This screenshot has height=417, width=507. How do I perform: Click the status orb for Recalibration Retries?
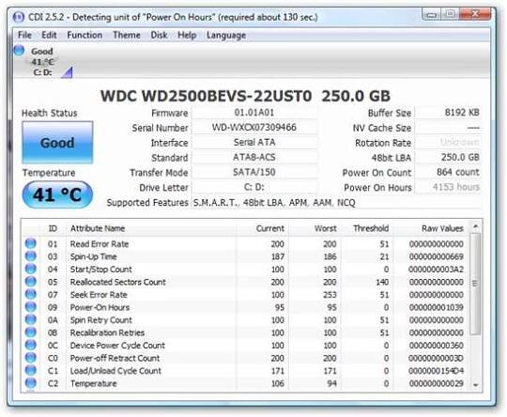point(30,332)
